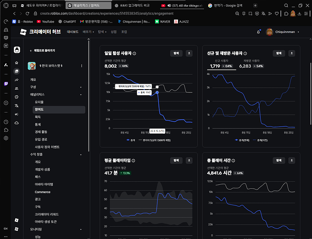The height and width of the screenshot is (239, 312).
Task: Select the 재방문 사용자 6,283 metric tab
Action: point(252,64)
